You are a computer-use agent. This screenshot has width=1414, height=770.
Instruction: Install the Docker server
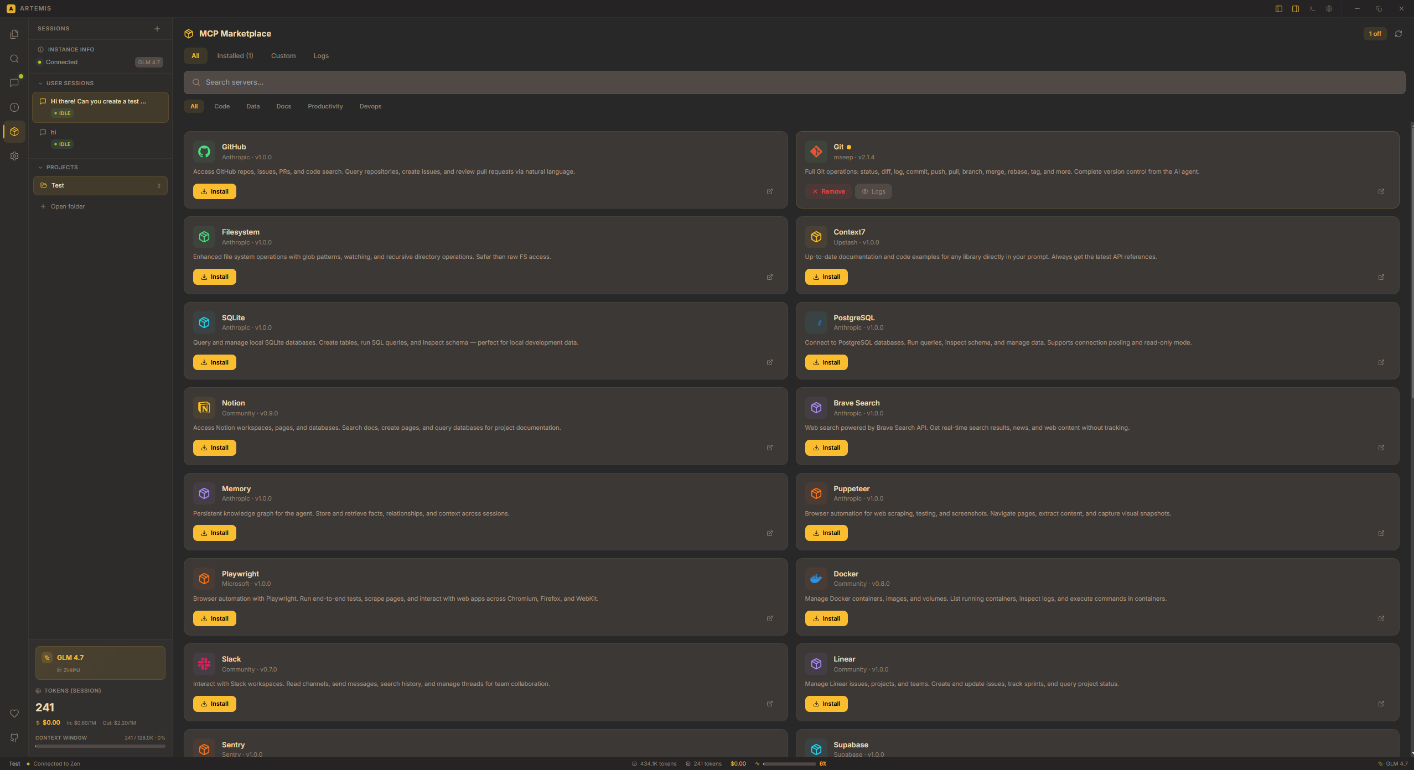coord(825,618)
